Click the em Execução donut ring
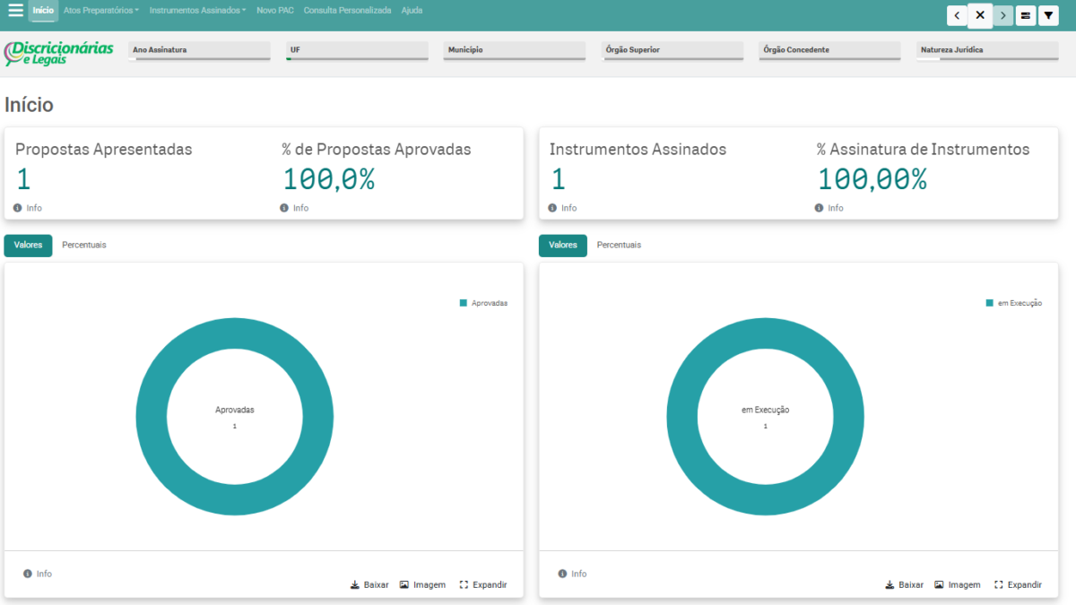The width and height of the screenshot is (1076, 605). point(681,417)
